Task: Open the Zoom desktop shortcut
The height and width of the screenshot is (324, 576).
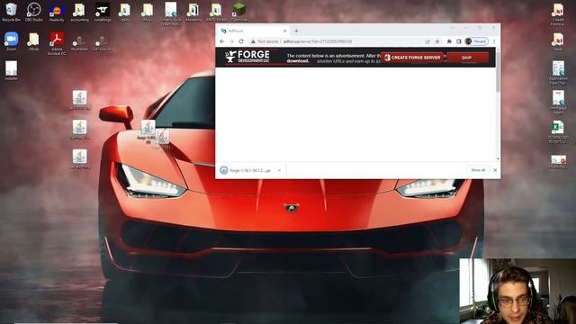Action: (x=11, y=40)
